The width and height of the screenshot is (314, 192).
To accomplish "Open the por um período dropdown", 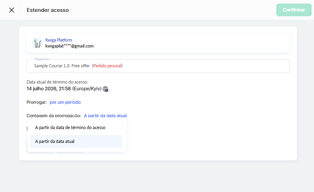I will click(x=65, y=102).
